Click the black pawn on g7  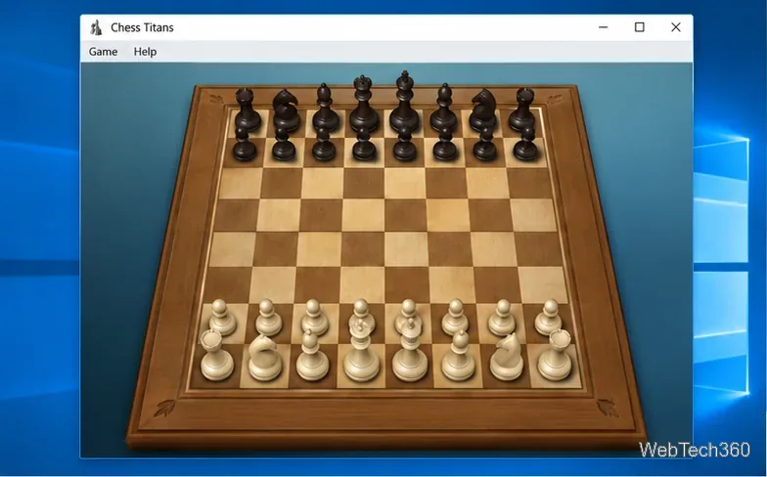point(485,145)
